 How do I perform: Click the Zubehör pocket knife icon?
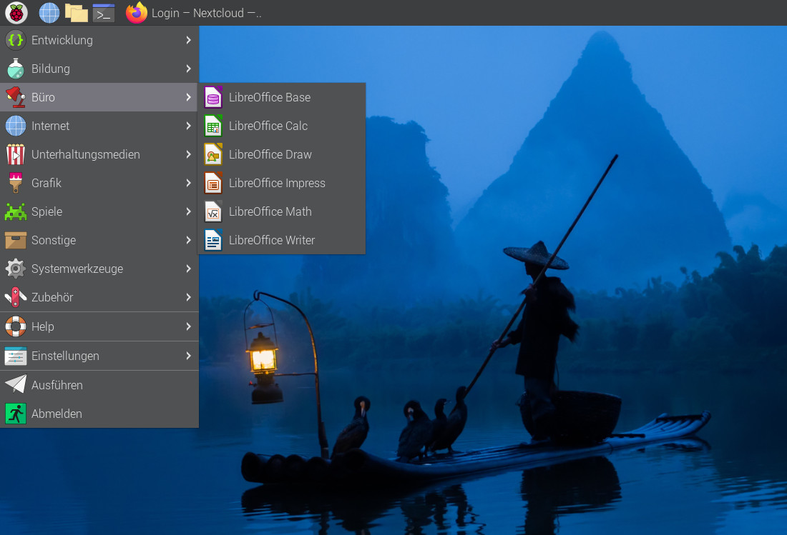pos(16,297)
